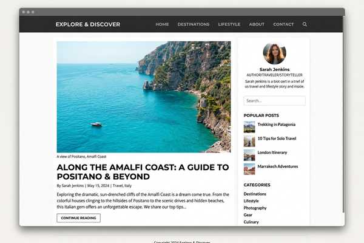Open the Destinations category in sidebar
The image size is (364, 243).
(255, 194)
